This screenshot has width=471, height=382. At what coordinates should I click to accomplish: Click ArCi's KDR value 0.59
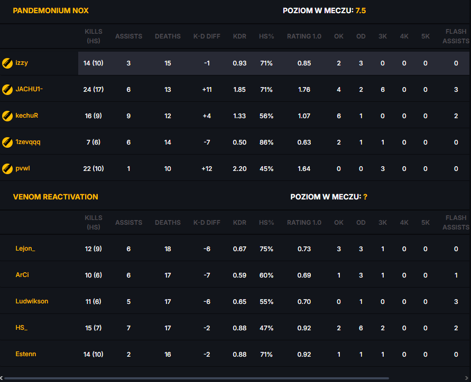coord(239,275)
